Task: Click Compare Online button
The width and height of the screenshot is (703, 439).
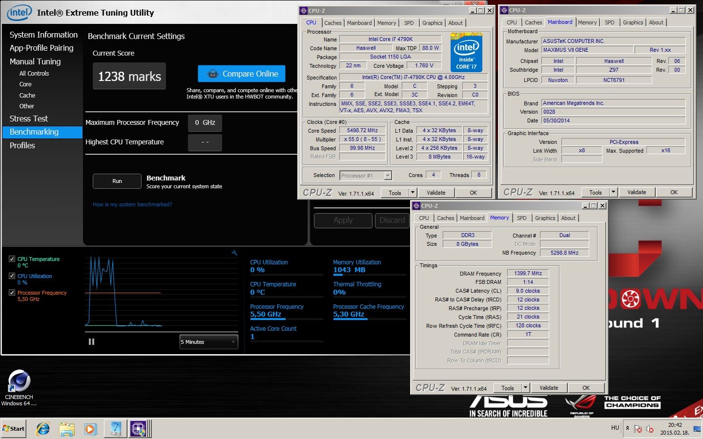Action: pos(242,74)
